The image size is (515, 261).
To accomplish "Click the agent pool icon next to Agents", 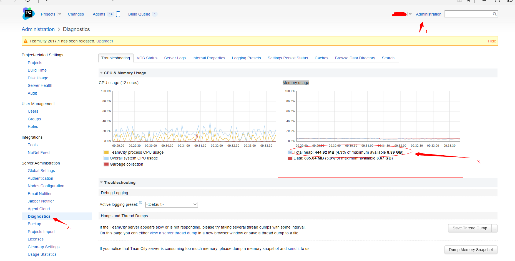I will coord(118,14).
